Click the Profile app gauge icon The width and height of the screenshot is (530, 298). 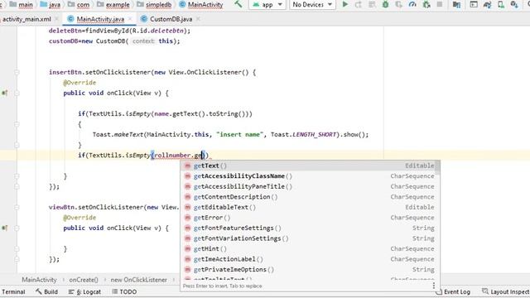(x=412, y=4)
